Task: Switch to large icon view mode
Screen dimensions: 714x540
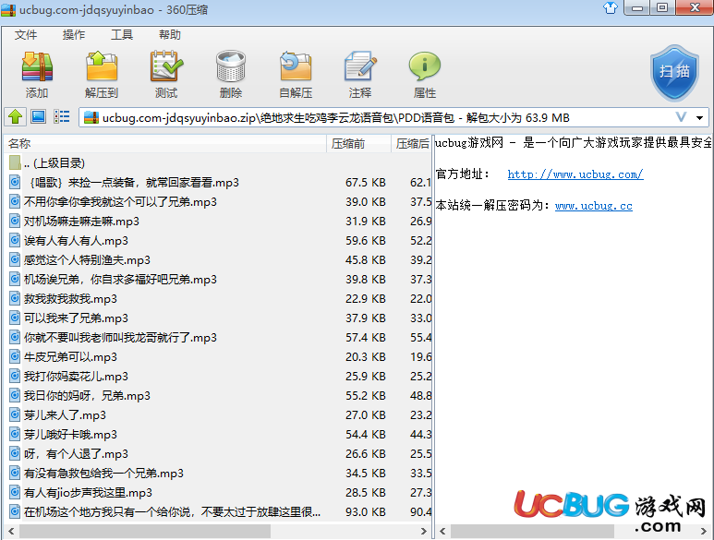Action: [38, 117]
